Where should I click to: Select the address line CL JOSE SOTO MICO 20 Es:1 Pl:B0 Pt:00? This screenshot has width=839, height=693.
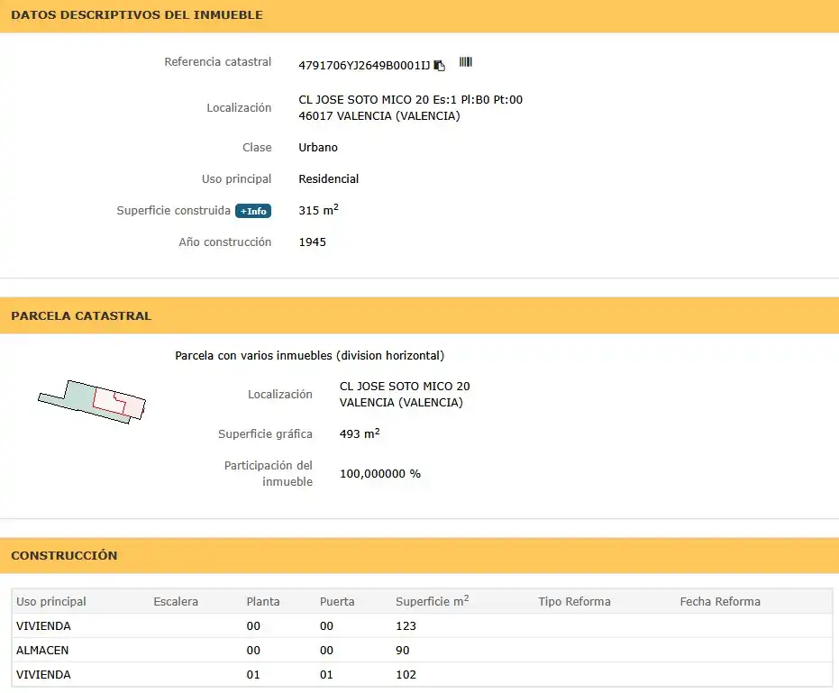pos(410,99)
